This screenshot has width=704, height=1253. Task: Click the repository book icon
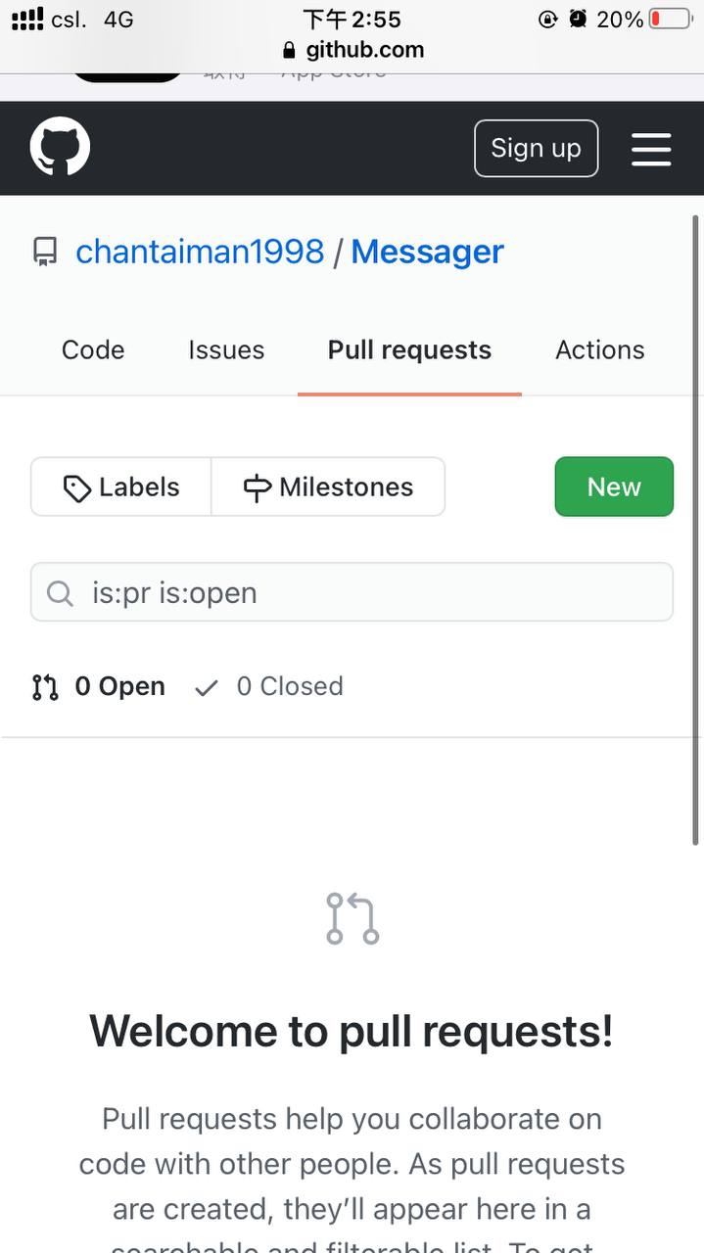tap(45, 253)
